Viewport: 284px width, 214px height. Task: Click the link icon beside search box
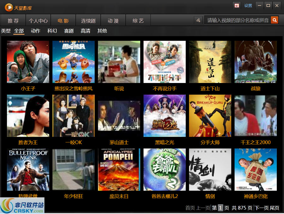[198, 20]
